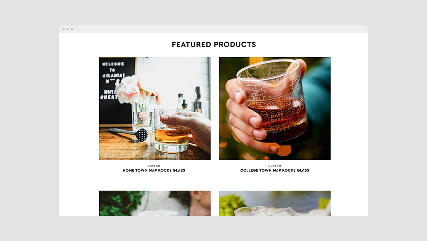Screen dimensions: 427x241
Task: Click the south bend text on the glass
Action: pyautogui.click(x=277, y=117)
